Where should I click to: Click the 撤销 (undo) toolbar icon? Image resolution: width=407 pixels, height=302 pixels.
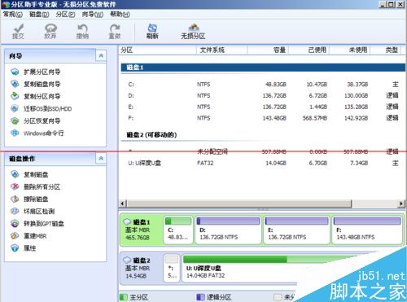tap(82, 32)
